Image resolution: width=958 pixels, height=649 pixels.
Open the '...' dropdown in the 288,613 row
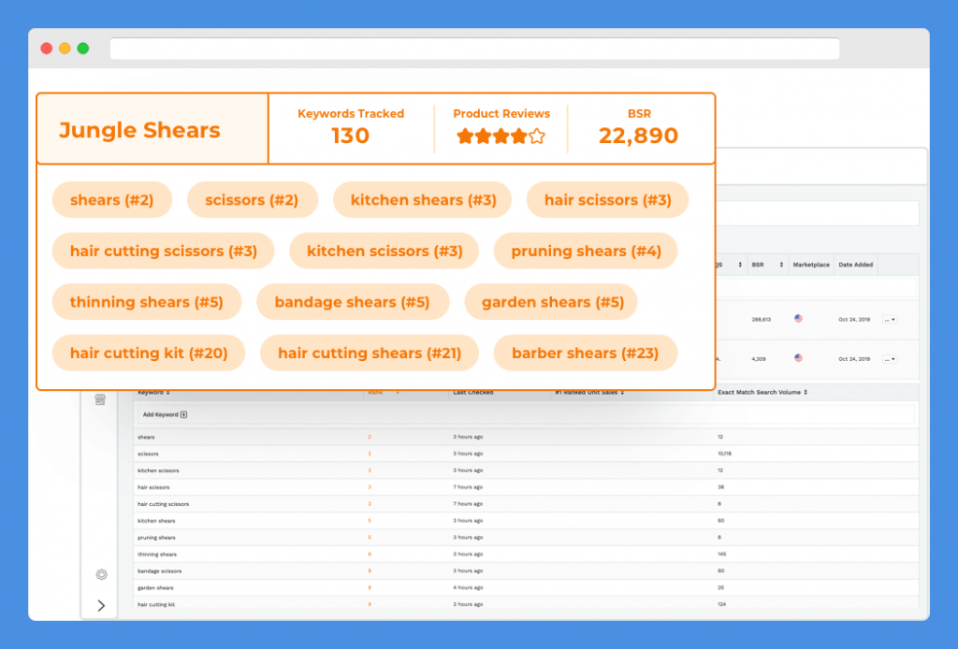point(890,319)
